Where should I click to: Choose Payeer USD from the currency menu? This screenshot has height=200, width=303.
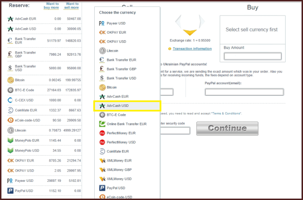(127, 23)
